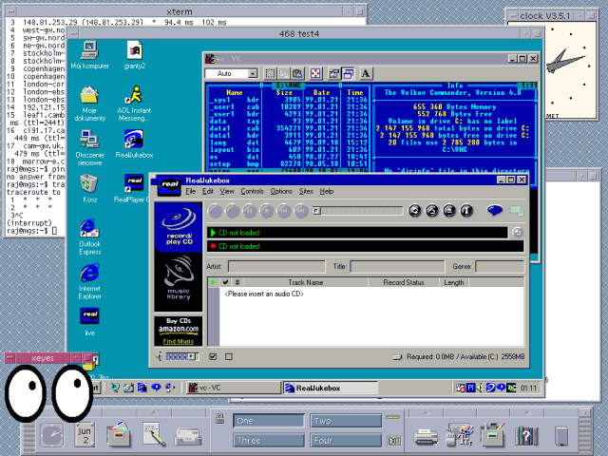Click the shuffle/repeat round icon in RealJukebox
The width and height of the screenshot is (608, 456).
pyautogui.click(x=415, y=211)
